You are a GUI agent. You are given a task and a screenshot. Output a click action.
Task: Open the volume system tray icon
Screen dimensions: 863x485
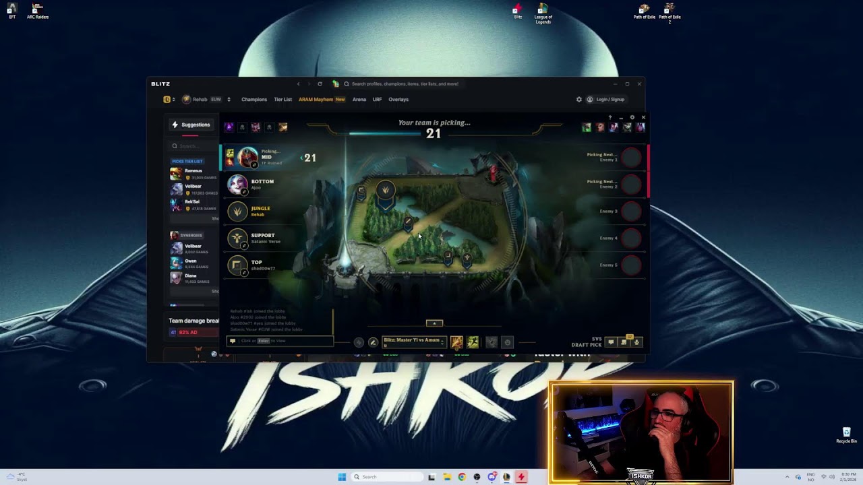click(832, 477)
